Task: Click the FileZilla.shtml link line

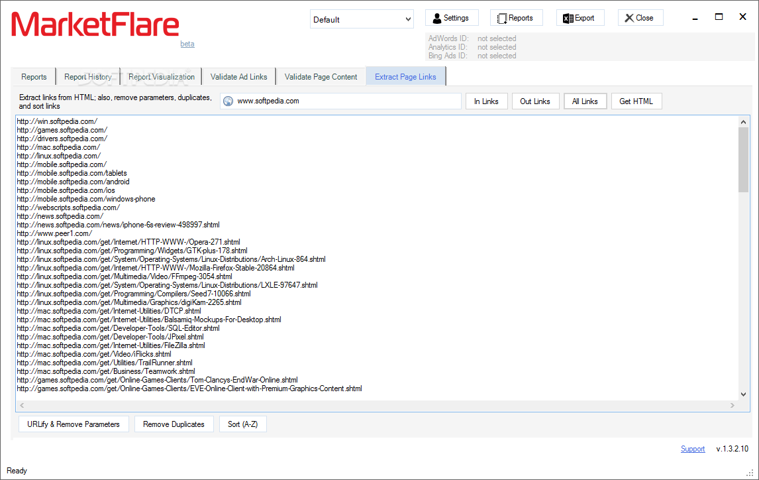Action: coord(111,345)
